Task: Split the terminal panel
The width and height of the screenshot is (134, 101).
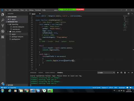Action: pyautogui.click(x=121, y=73)
